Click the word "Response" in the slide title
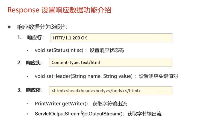212x123 pixels. click(x=23, y=10)
